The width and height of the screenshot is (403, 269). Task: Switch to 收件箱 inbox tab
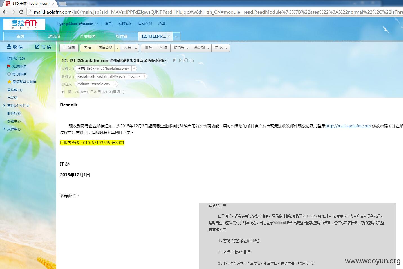tap(122, 36)
